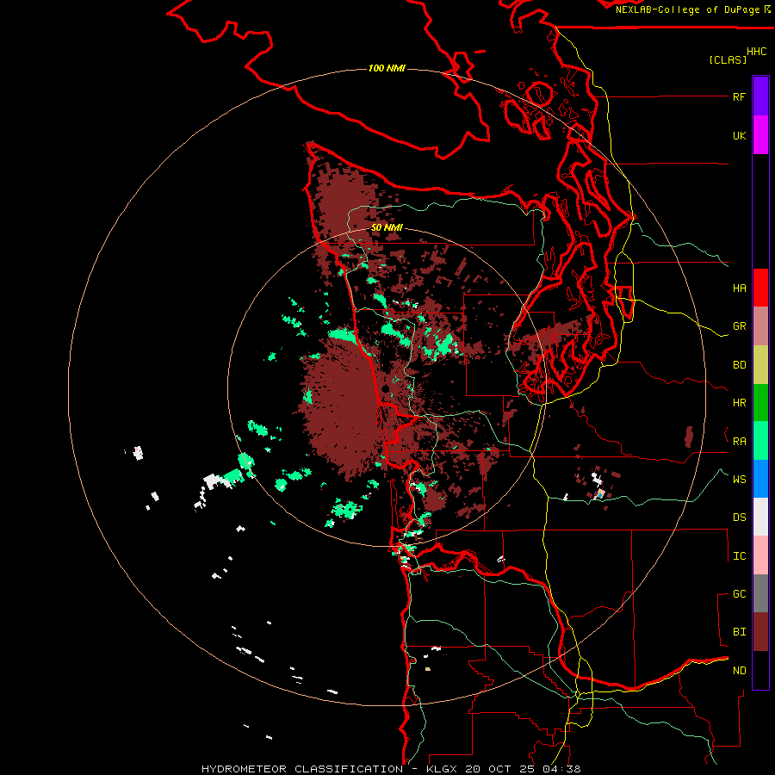Click the HYDROMETEOR CLASSIFICATION title text

tap(302, 769)
